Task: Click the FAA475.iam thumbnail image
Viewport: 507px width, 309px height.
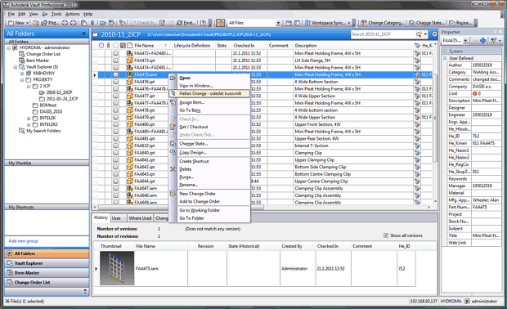Action: click(x=117, y=268)
